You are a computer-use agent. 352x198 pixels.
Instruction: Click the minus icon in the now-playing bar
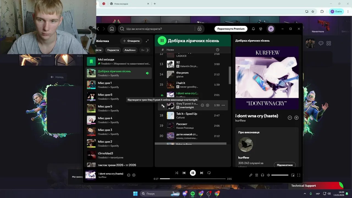coord(128,175)
